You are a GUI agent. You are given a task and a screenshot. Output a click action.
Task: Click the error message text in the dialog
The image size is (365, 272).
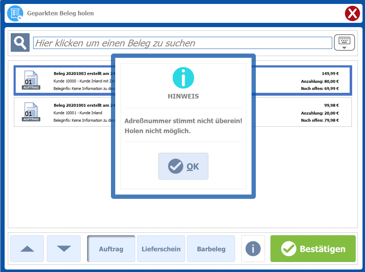(x=183, y=126)
